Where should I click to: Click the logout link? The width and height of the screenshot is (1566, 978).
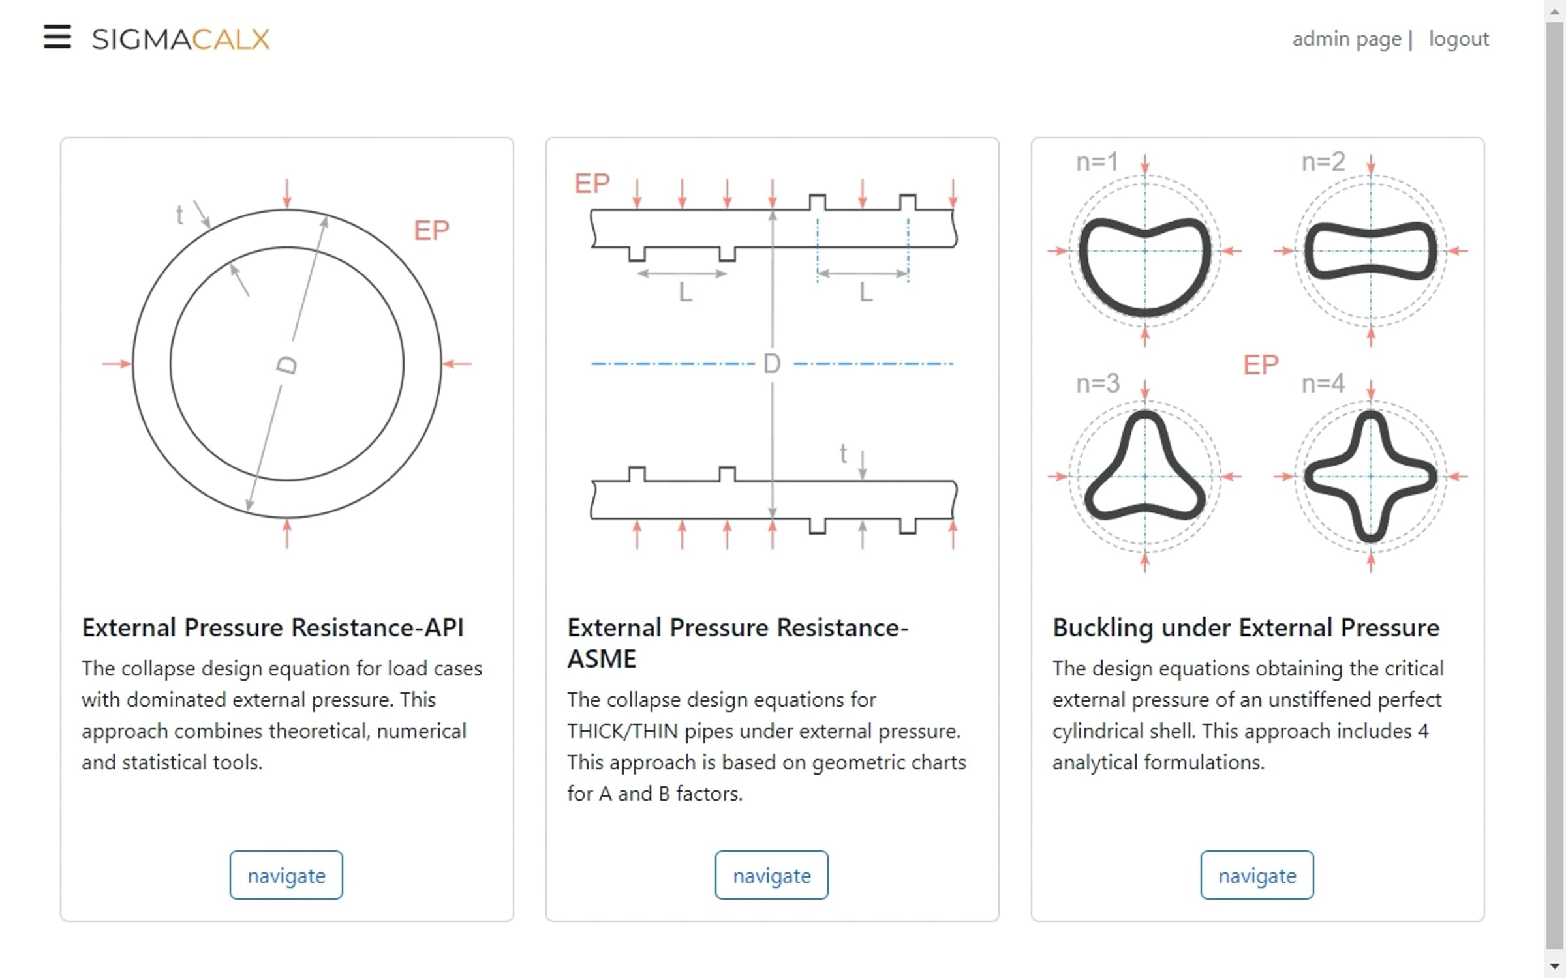1458,39
